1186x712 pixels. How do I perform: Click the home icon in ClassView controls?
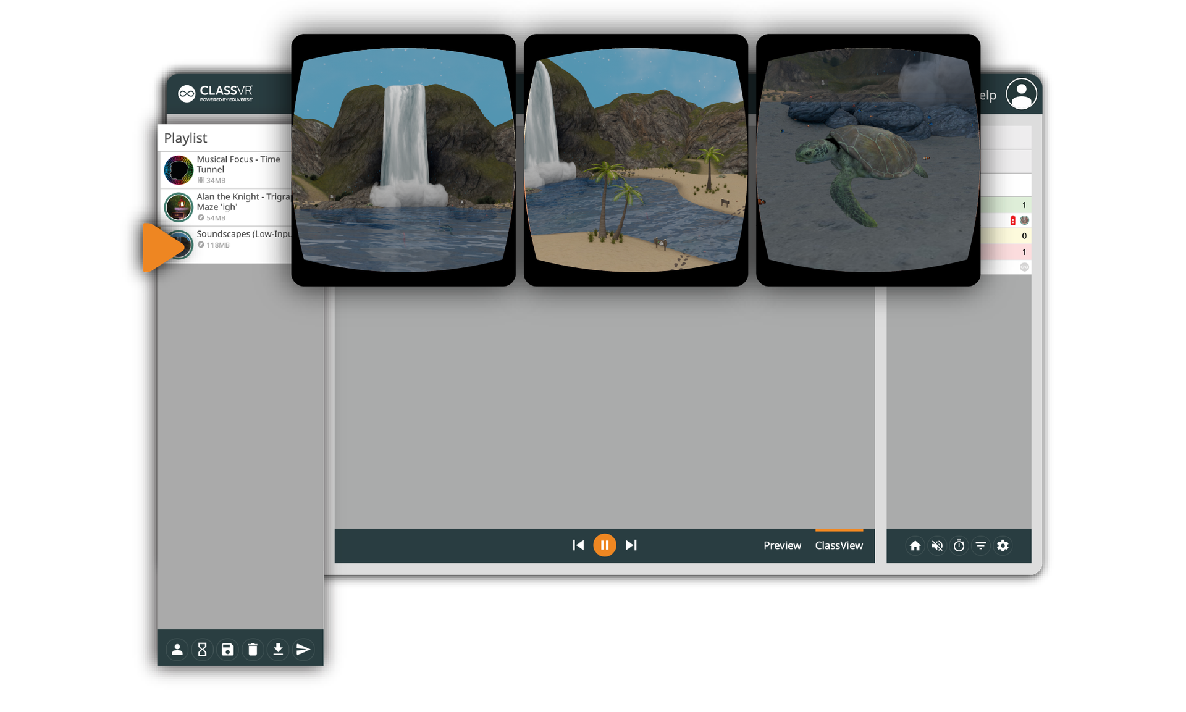(x=914, y=545)
